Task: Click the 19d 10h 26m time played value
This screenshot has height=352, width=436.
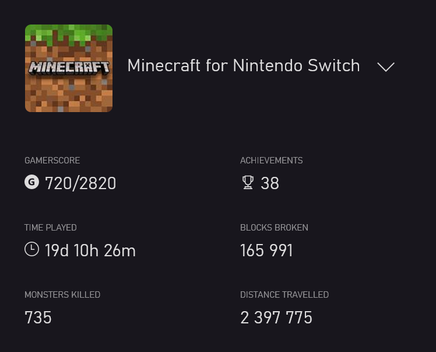Action: (x=90, y=250)
